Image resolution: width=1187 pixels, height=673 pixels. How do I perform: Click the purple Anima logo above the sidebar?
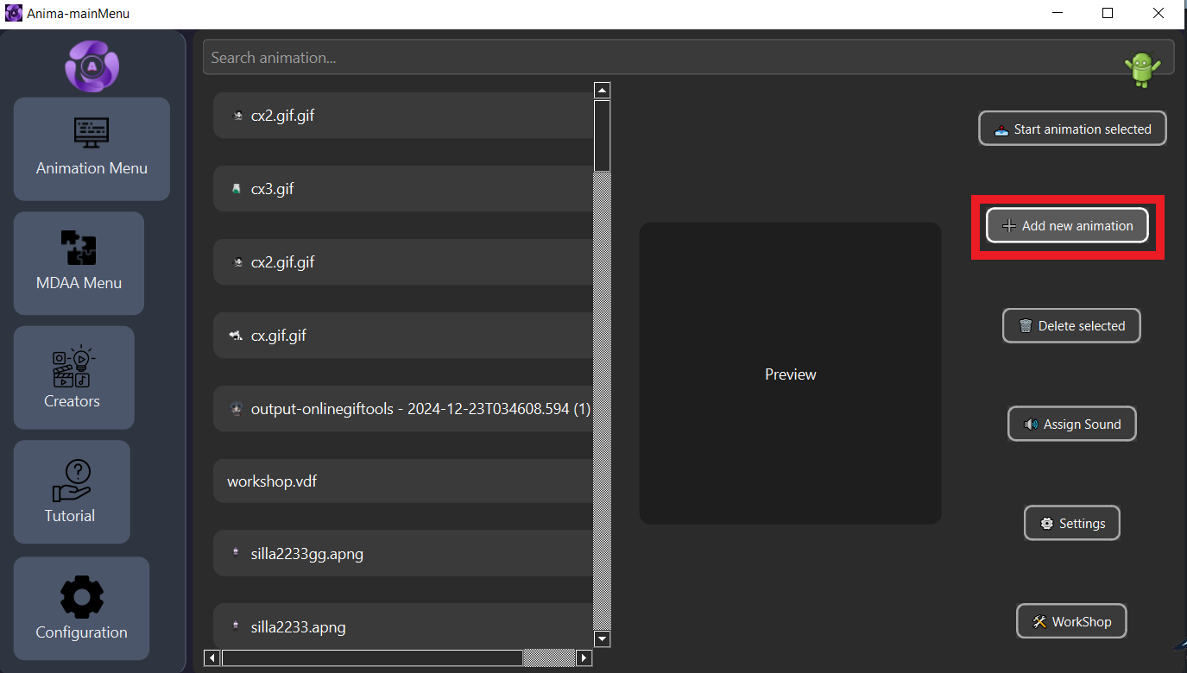[91, 66]
